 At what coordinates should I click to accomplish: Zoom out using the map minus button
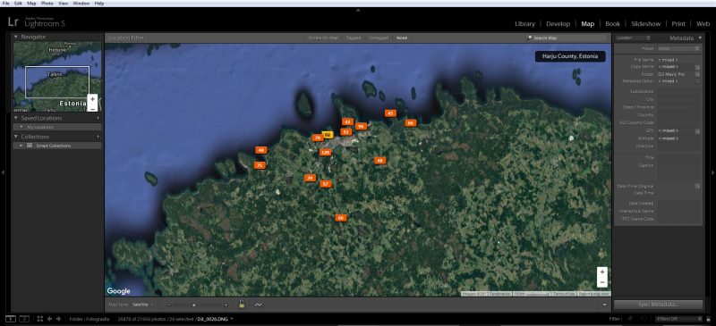coord(602,282)
